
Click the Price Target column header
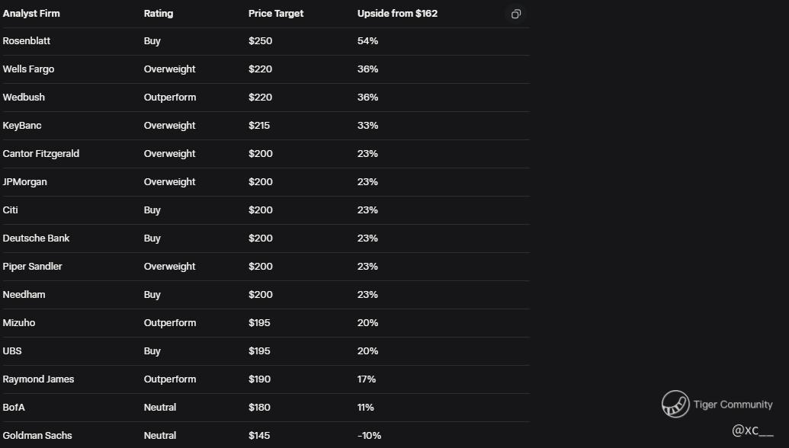point(276,14)
